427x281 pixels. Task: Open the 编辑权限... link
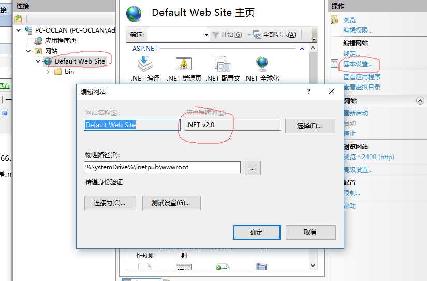[x=358, y=30]
